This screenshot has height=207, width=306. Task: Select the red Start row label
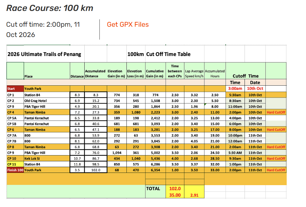pos(15,89)
